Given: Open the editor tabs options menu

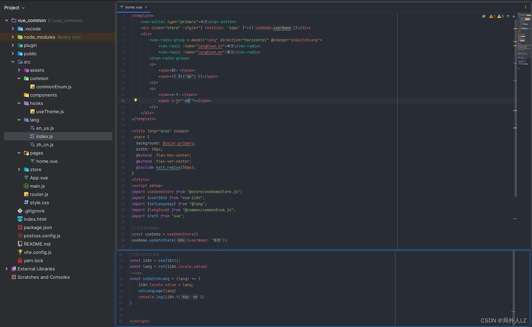Looking at the screenshot, I should tap(526, 7).
